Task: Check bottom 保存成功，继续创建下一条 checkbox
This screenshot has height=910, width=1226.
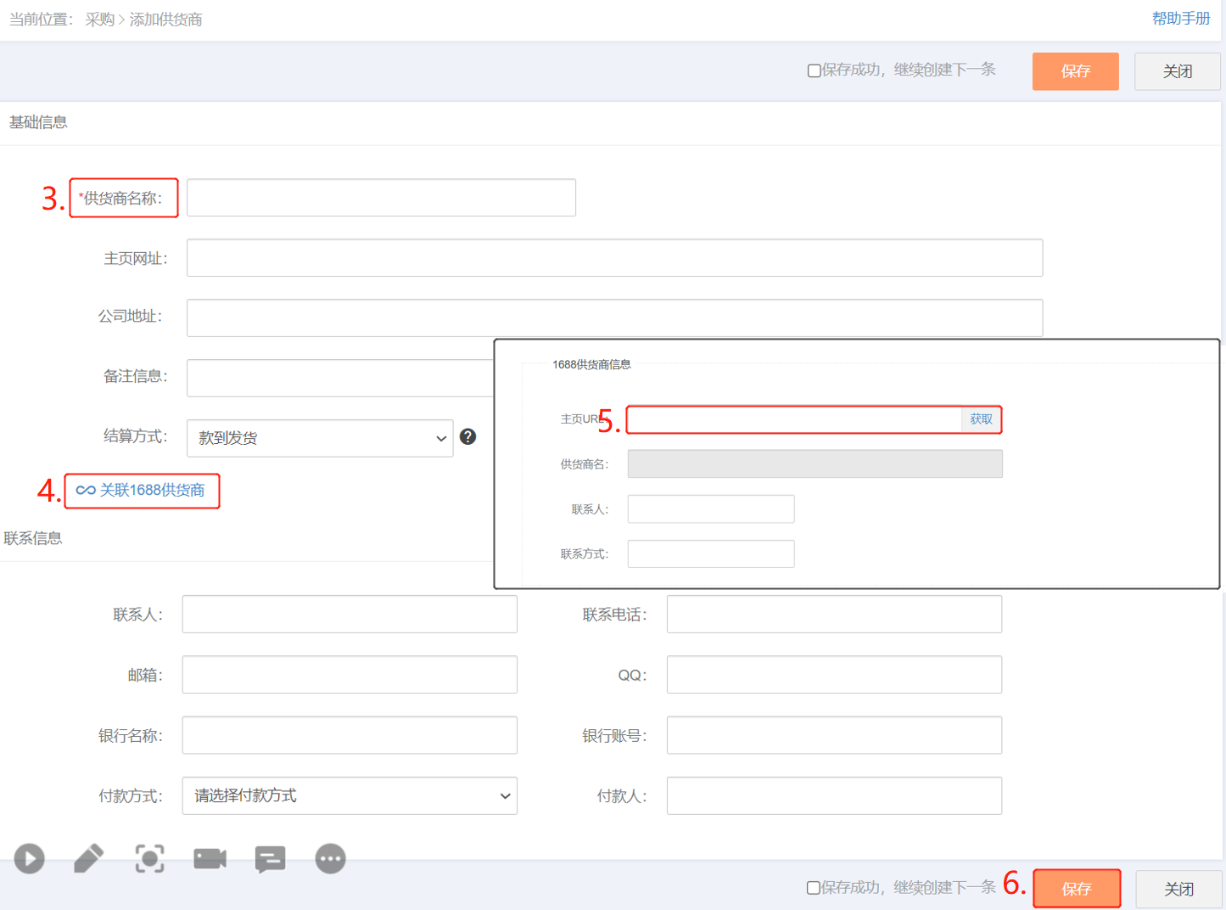Action: pos(813,888)
